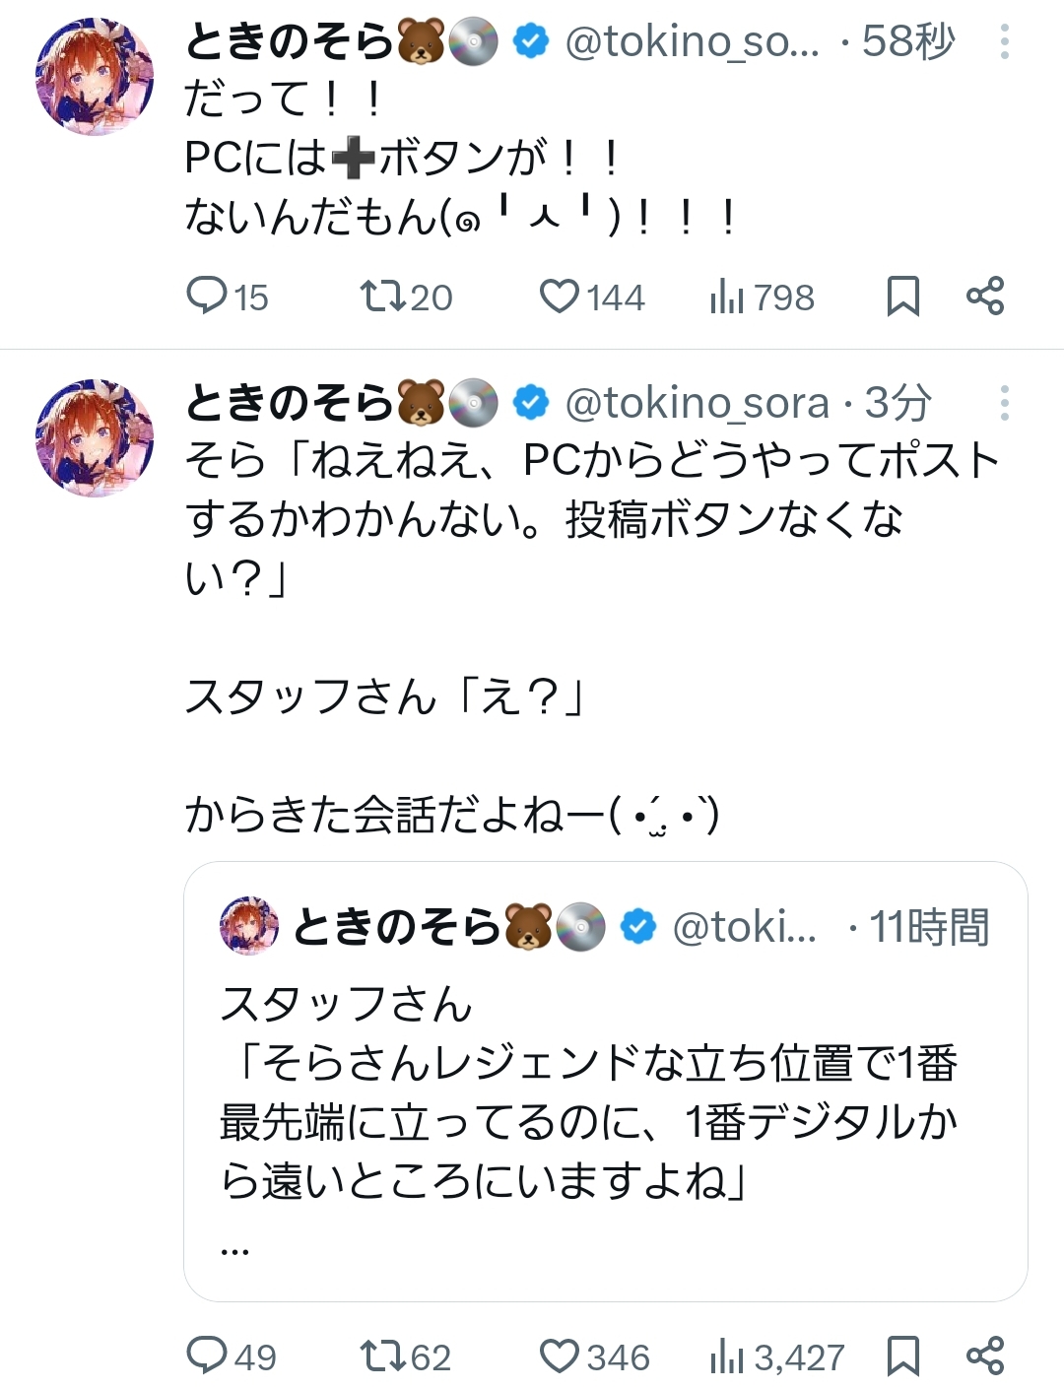Open the second post's profile avatar
This screenshot has height=1389, width=1064.
click(x=95, y=437)
